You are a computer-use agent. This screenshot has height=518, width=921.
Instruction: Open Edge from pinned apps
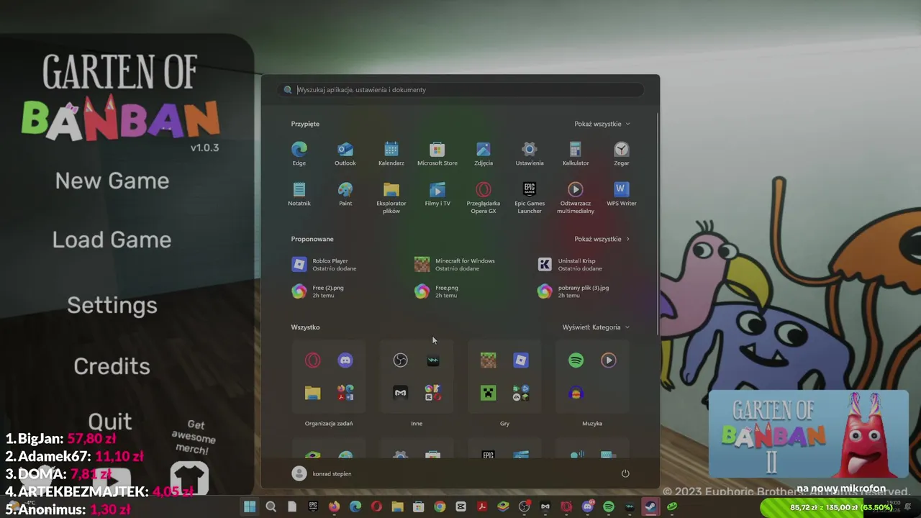coord(299,153)
